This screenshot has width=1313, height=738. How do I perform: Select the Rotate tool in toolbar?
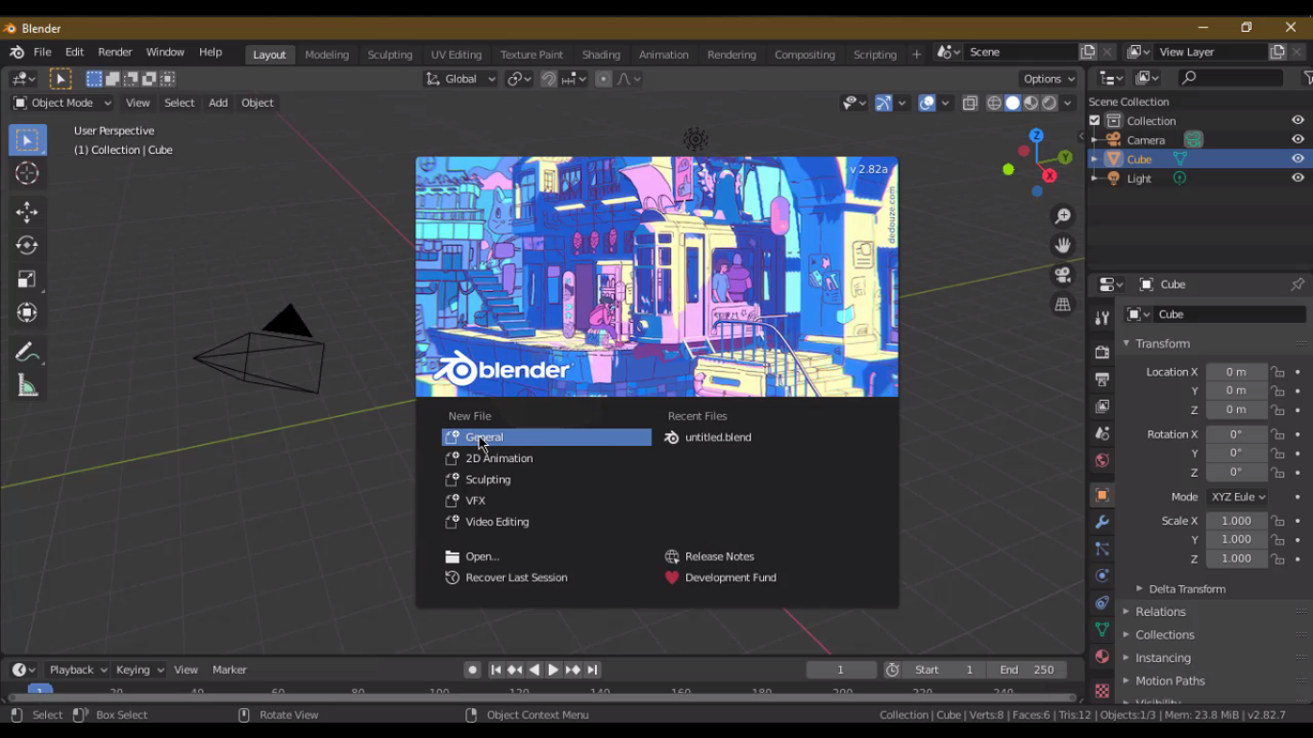27,245
